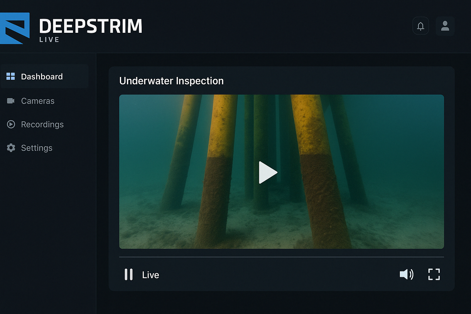This screenshot has width=471, height=314.
Task: Go to the Cameras menu label
Action: coord(38,101)
